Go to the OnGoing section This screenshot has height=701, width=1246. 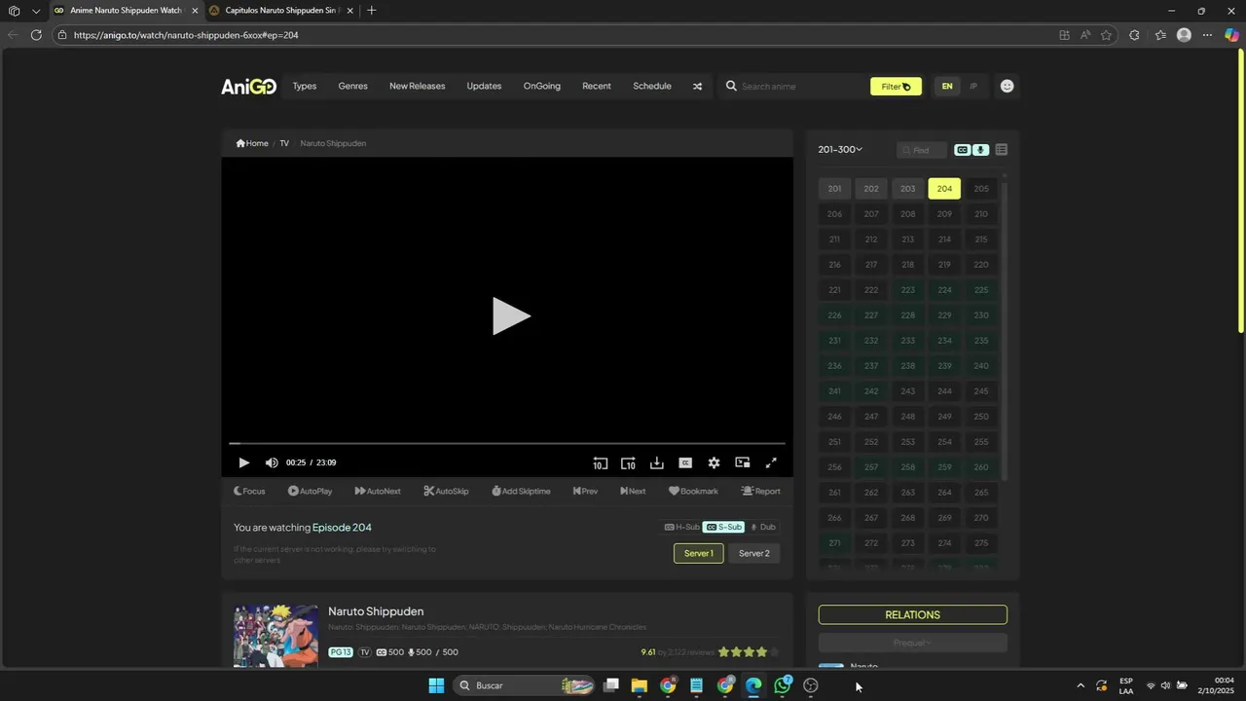pos(542,87)
